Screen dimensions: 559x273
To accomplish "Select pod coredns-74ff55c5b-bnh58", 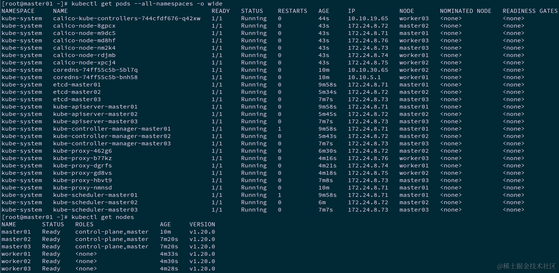I will [x=95, y=77].
